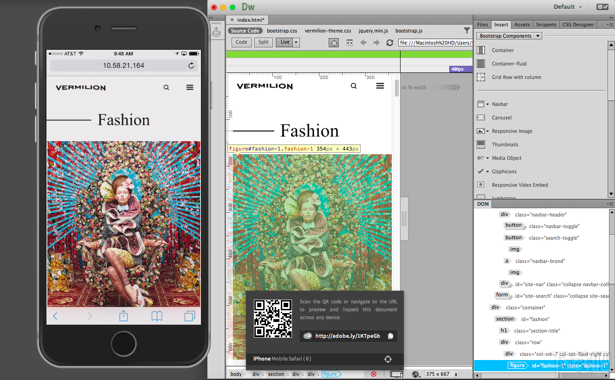The width and height of the screenshot is (615, 380).
Task: Switch to the CSS Designer tab
Action: click(578, 24)
